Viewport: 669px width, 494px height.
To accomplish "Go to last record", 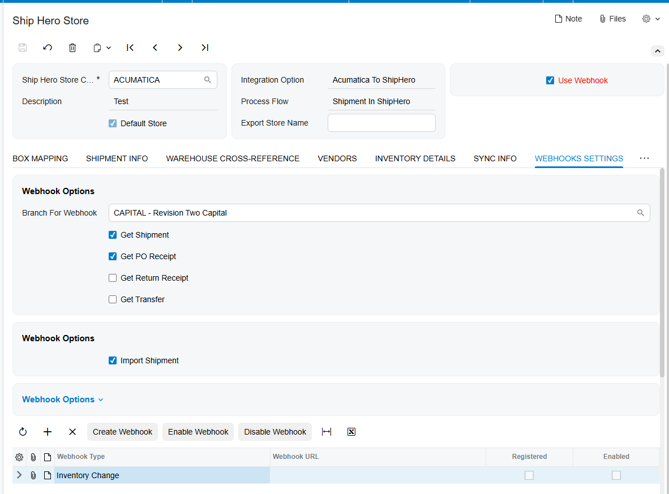I will 205,48.
